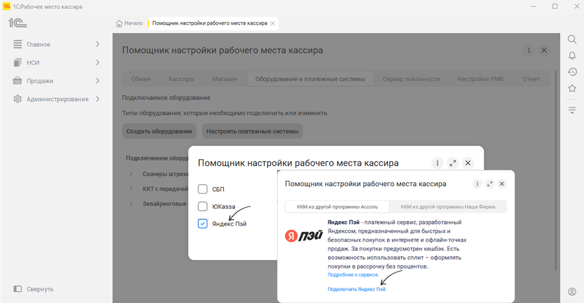Expand ККТ с передачей tree row
The height and width of the screenshot is (303, 584).
coord(131,189)
